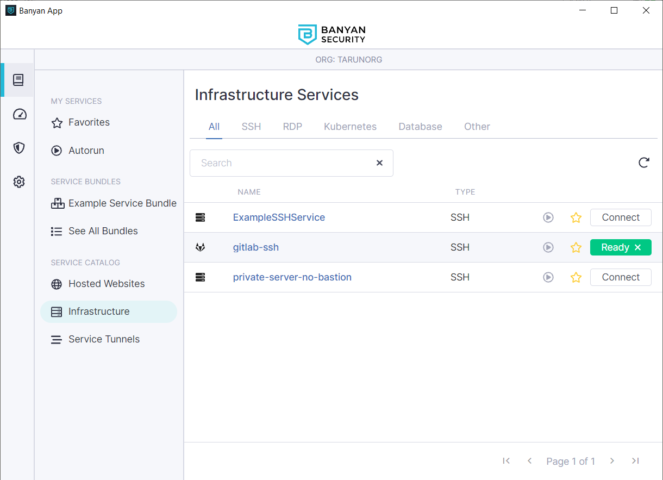Open the shield security icon in left rail
This screenshot has width=663, height=480.
19,148
